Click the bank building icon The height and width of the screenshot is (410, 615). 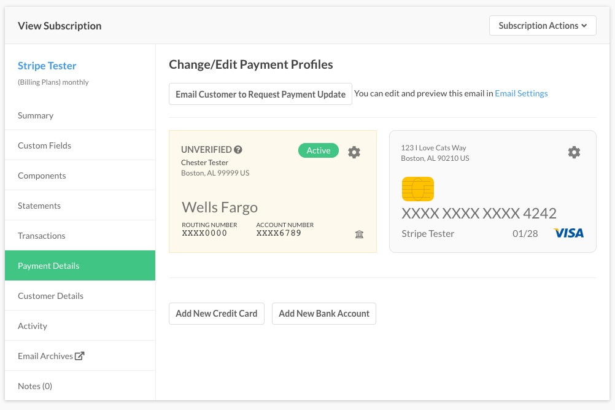tap(360, 234)
